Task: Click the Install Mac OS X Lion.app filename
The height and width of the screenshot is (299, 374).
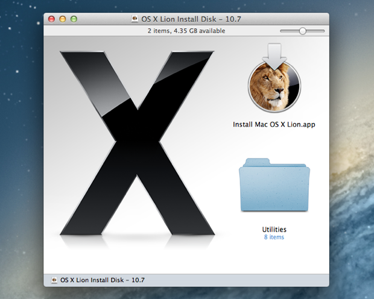Action: tap(274, 124)
